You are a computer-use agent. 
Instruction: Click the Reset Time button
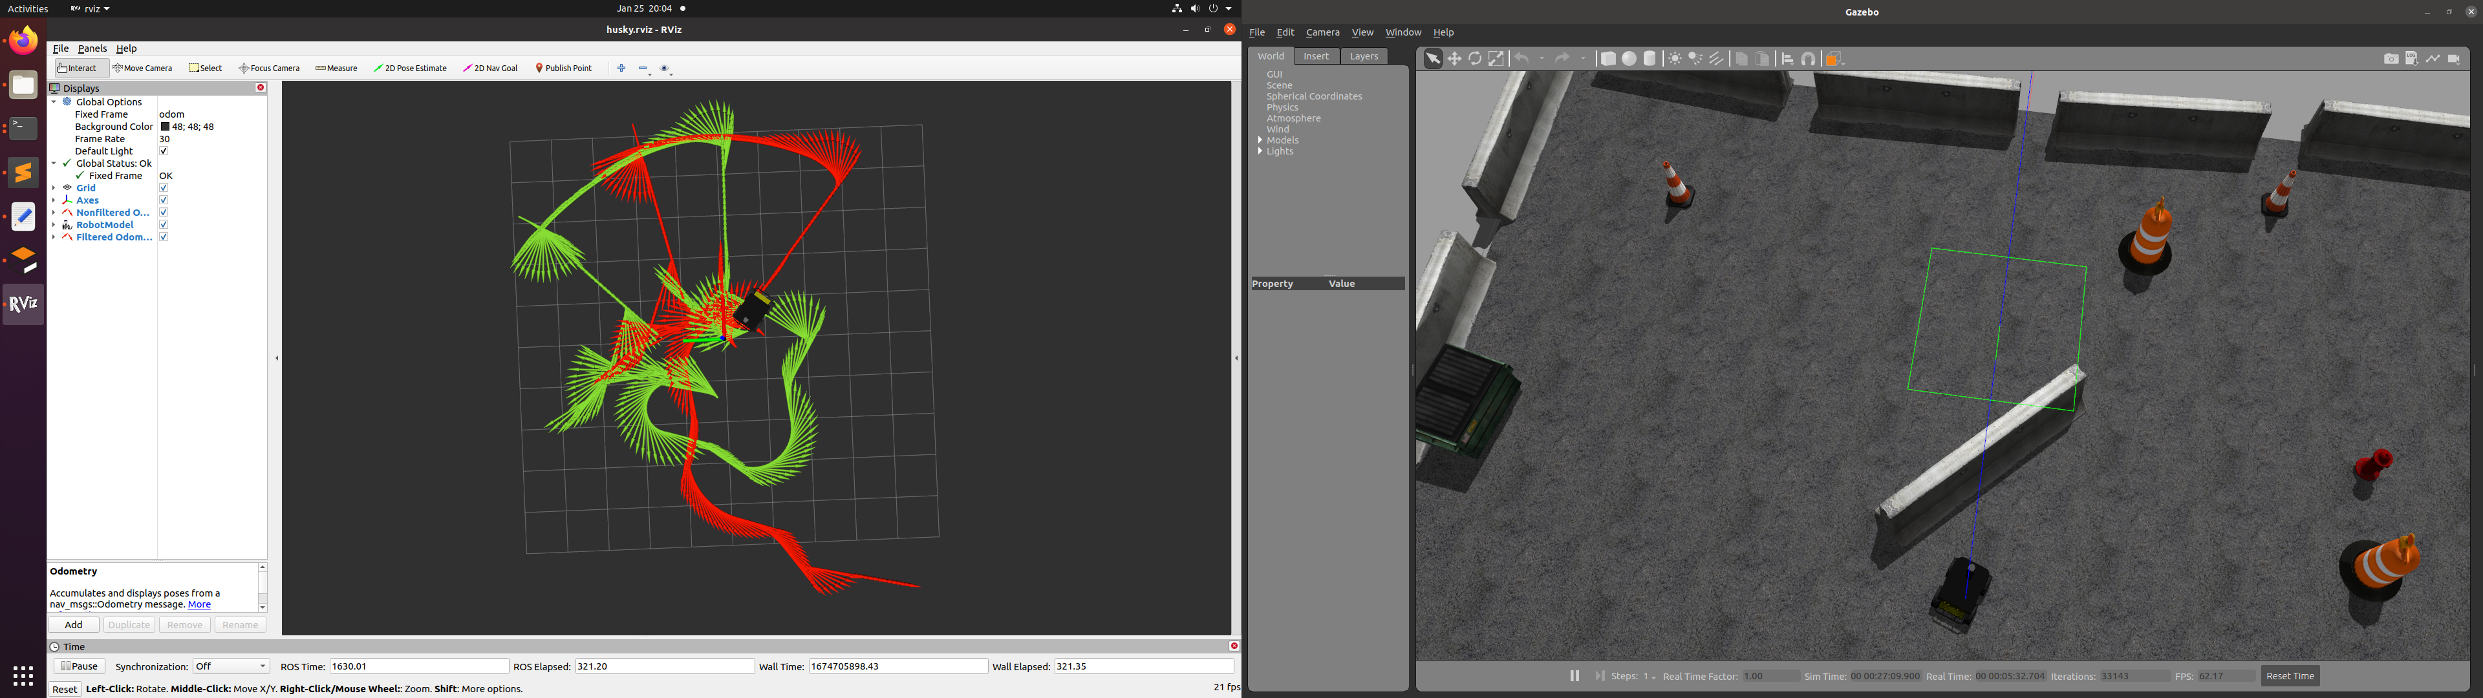click(2290, 676)
